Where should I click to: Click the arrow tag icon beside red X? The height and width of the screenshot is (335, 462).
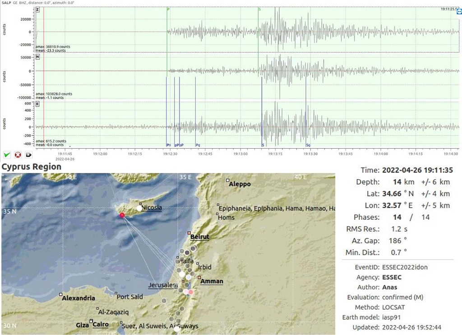[x=29, y=155]
